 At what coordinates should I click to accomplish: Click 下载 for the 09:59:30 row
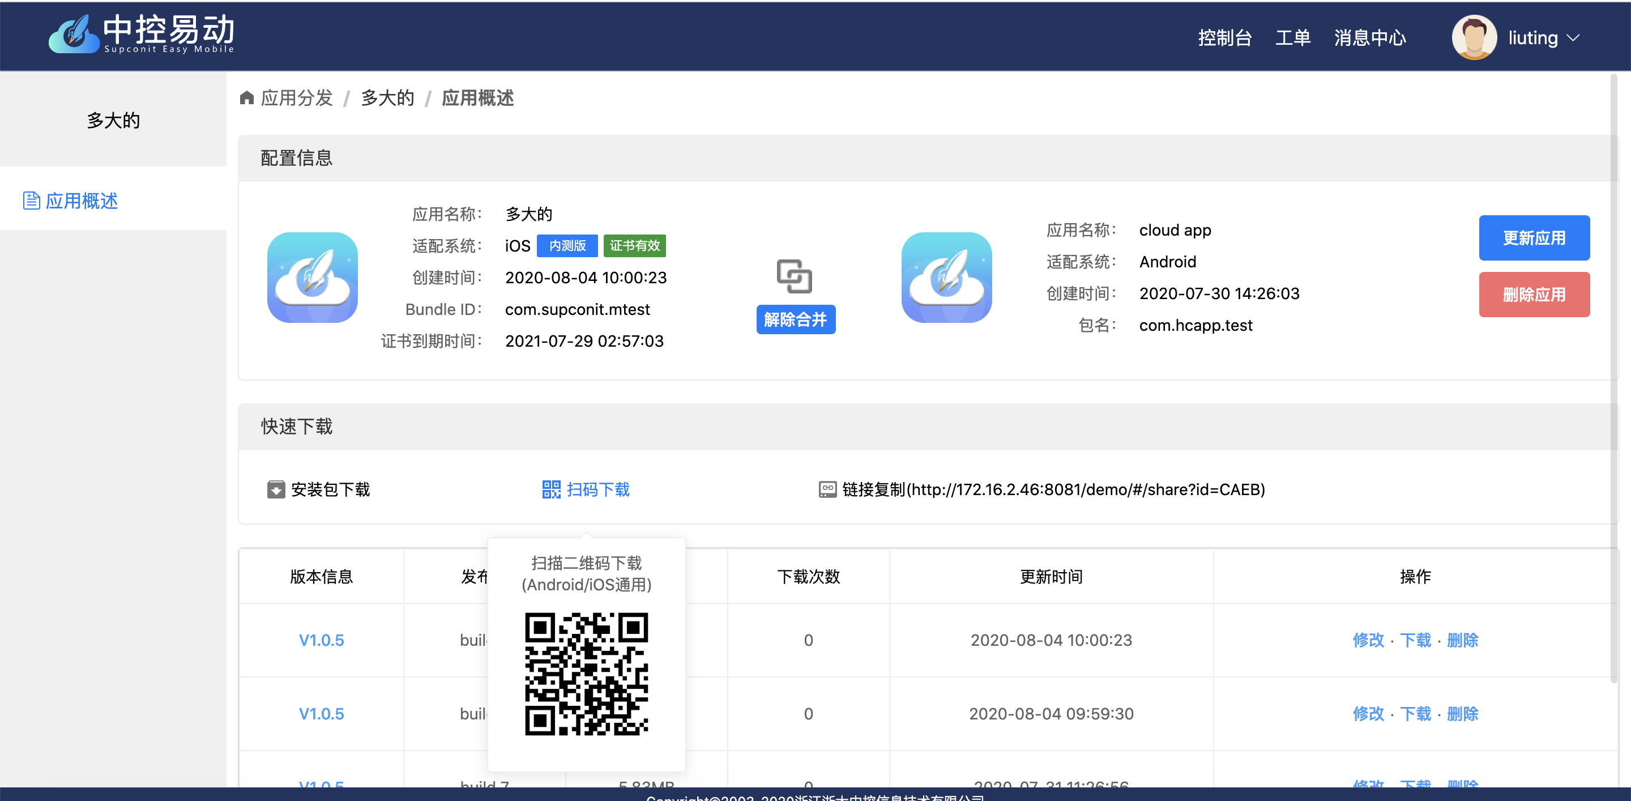click(1415, 714)
